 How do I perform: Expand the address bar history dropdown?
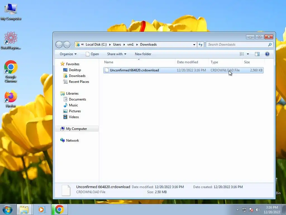coord(194,45)
